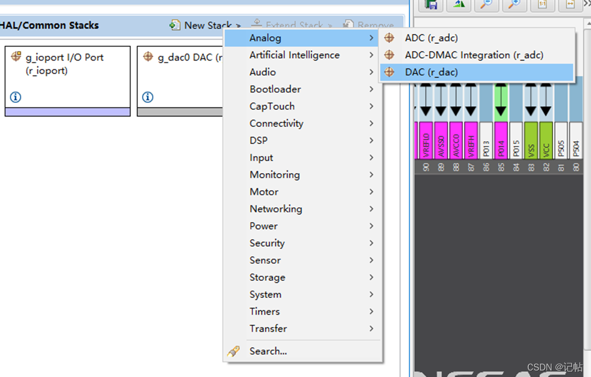Select pin P013 in package view
591x377 pixels.
coord(486,140)
